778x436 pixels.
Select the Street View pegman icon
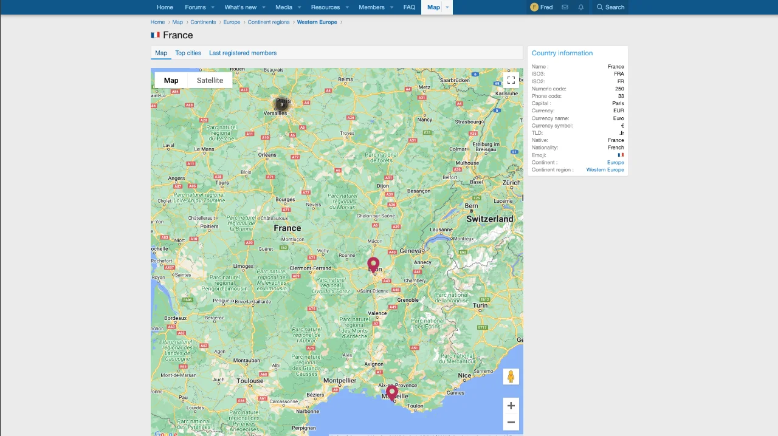tap(511, 376)
